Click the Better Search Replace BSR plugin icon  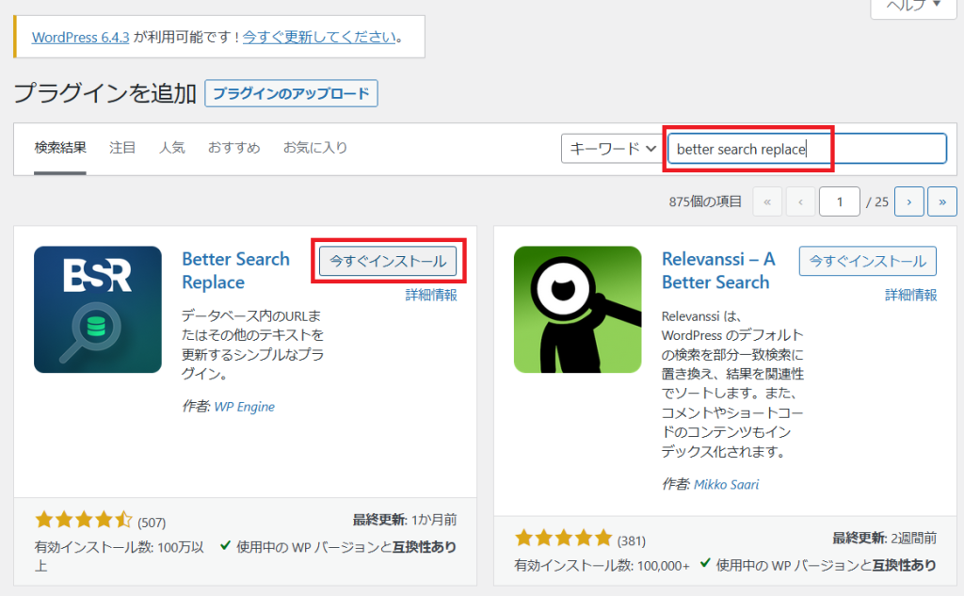98,310
